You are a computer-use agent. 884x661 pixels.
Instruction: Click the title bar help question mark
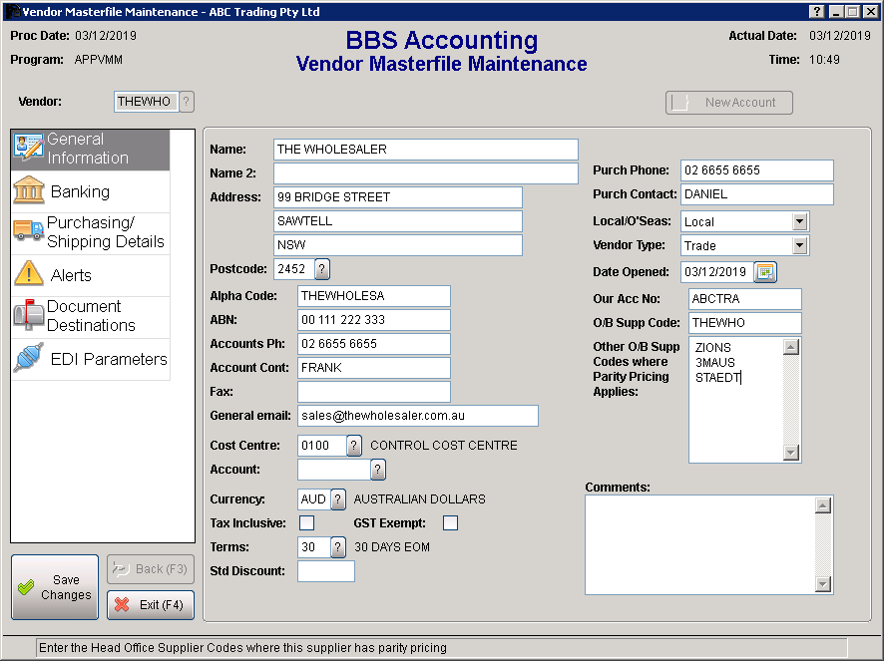tap(817, 12)
